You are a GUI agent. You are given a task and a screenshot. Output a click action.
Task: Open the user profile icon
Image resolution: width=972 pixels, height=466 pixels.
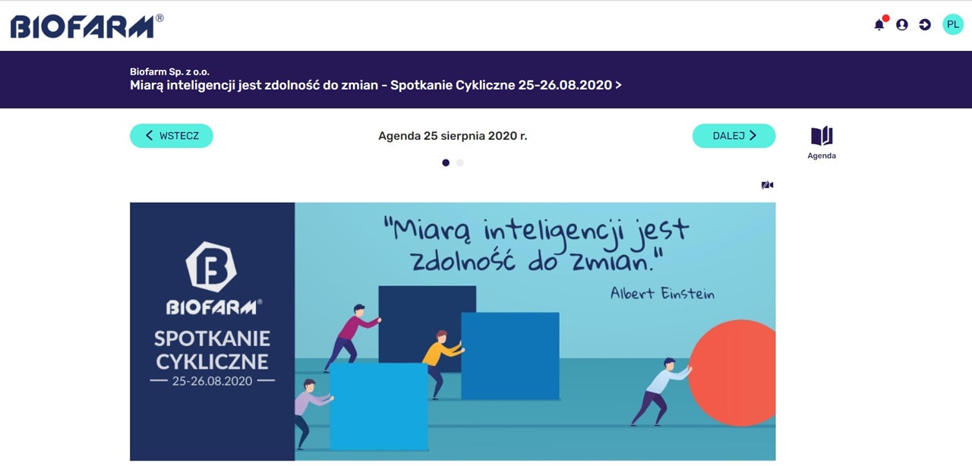[x=902, y=24]
